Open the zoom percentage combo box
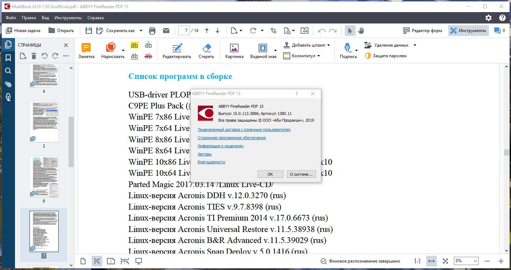Screen dimensions: 511x270 point(466,261)
